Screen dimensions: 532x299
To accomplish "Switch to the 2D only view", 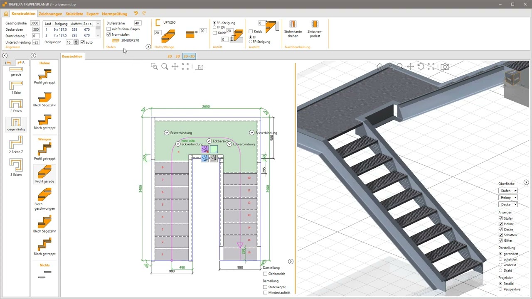I will [170, 56].
